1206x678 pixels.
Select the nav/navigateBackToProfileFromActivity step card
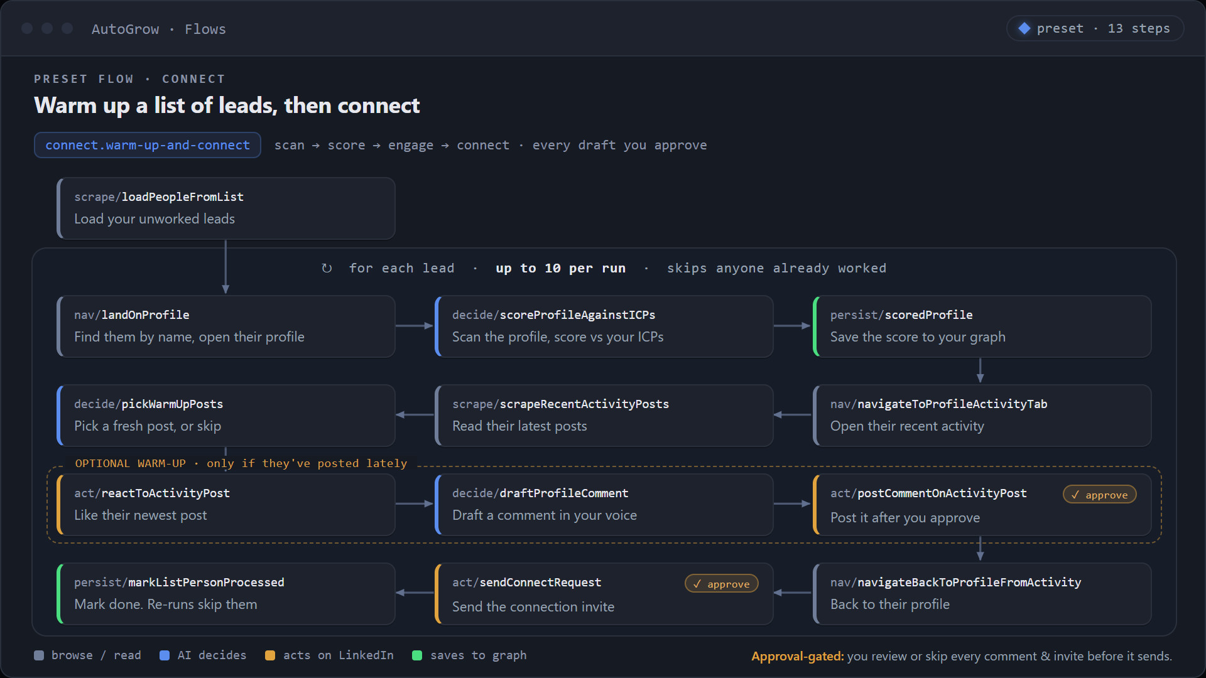click(x=982, y=594)
